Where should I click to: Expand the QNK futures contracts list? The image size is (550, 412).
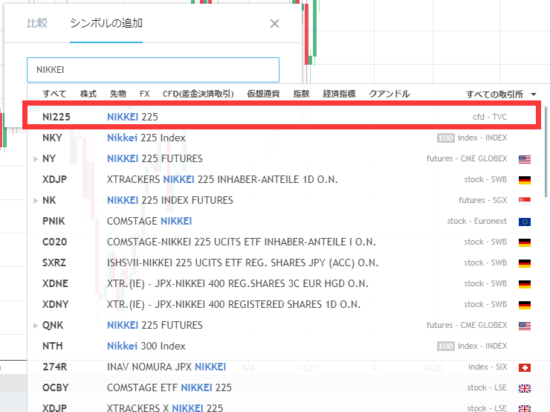click(x=36, y=326)
